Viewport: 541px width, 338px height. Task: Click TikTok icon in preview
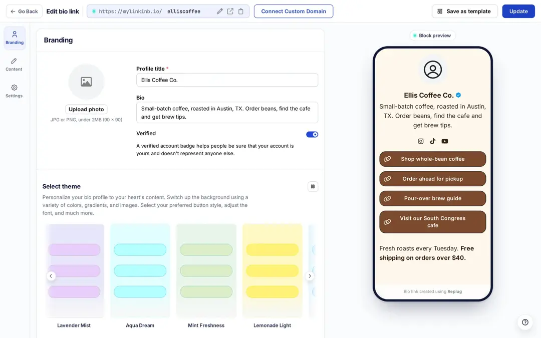433,141
